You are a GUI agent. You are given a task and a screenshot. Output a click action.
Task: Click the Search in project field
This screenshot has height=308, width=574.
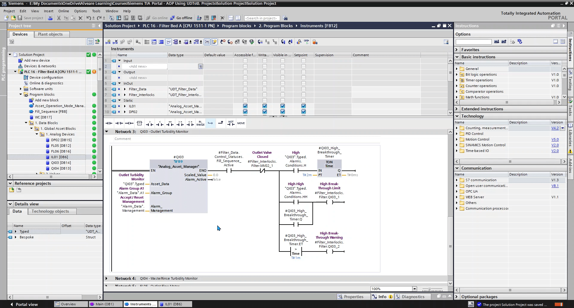[x=262, y=18]
